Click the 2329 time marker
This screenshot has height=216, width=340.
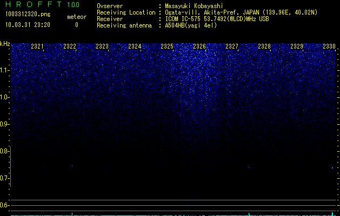297,46
